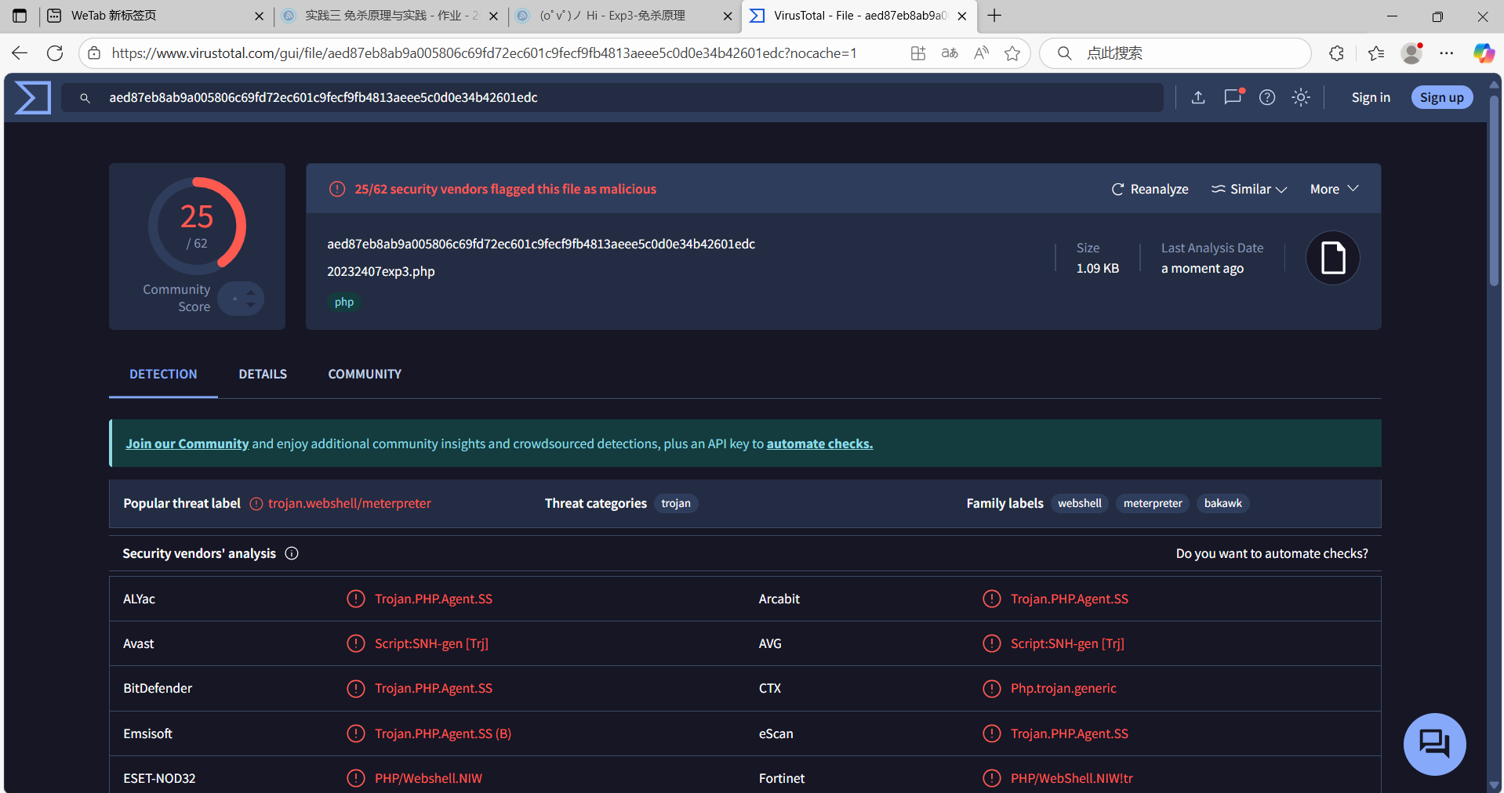This screenshot has height=793, width=1504.
Task: Switch to the DETAILS tab
Action: (263, 375)
